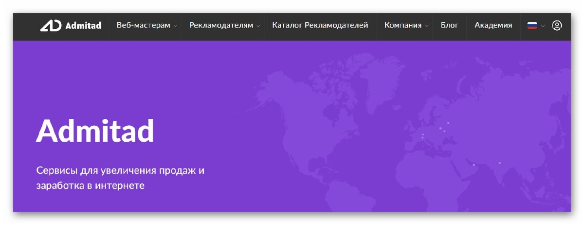Image resolution: width=584 pixels, height=225 pixels.
Task: Expand the chevron next to Веб-мастерам
Action: tap(175, 26)
